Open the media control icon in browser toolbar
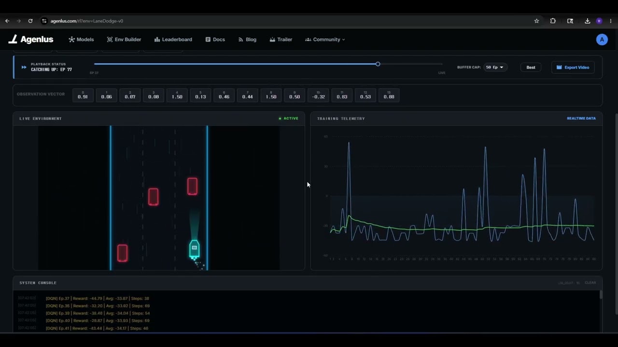This screenshot has height=347, width=618. (570, 21)
